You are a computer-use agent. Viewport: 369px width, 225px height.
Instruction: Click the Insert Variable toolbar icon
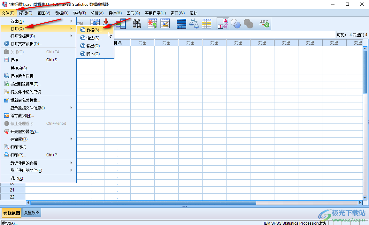click(165, 24)
